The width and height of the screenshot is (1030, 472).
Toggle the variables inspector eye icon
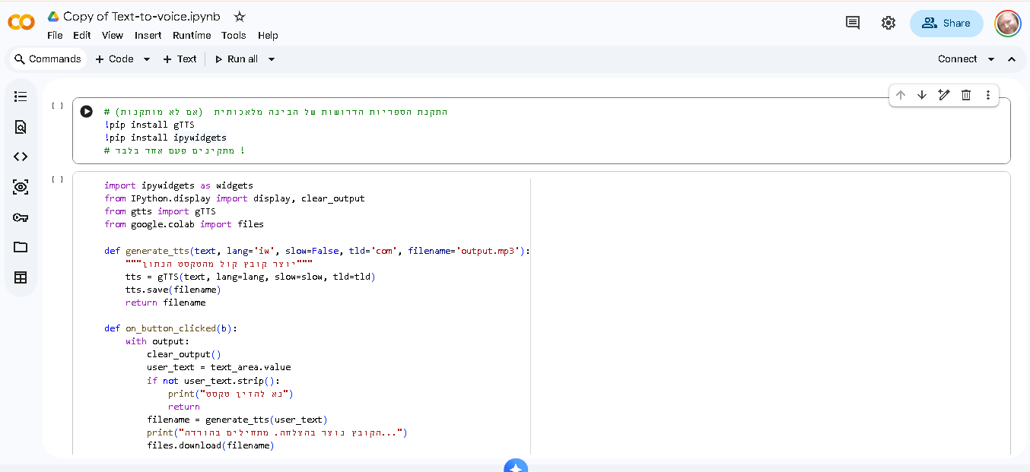tap(21, 187)
